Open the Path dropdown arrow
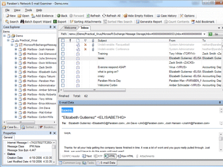 point(204,34)
